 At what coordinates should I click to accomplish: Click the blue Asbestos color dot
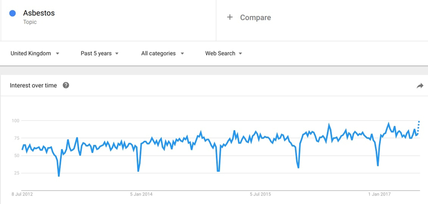13,13
